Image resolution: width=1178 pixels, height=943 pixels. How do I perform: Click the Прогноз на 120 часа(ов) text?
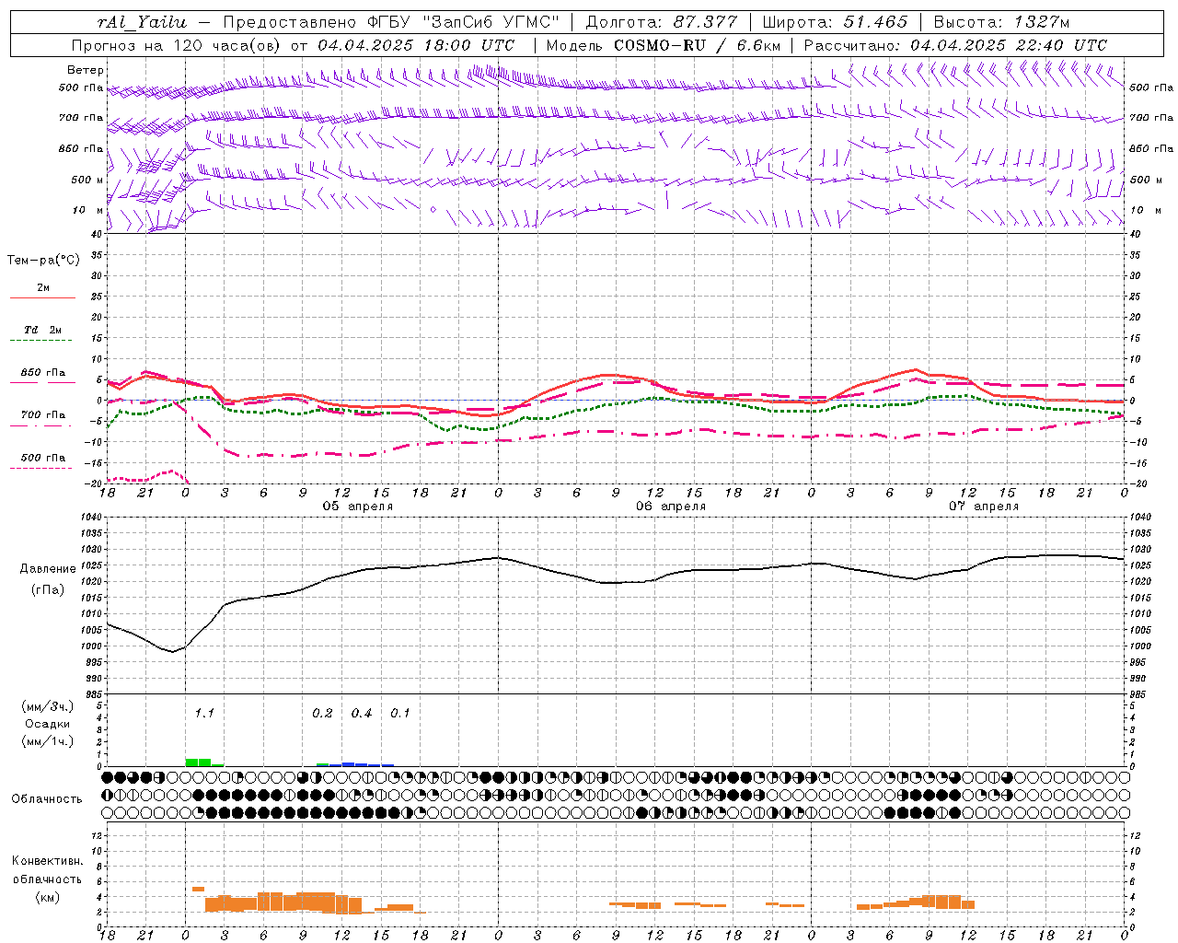click(x=178, y=45)
